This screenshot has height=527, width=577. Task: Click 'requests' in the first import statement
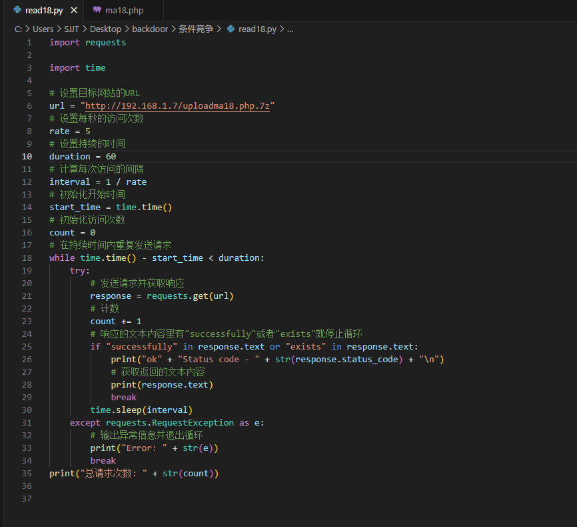click(x=105, y=43)
